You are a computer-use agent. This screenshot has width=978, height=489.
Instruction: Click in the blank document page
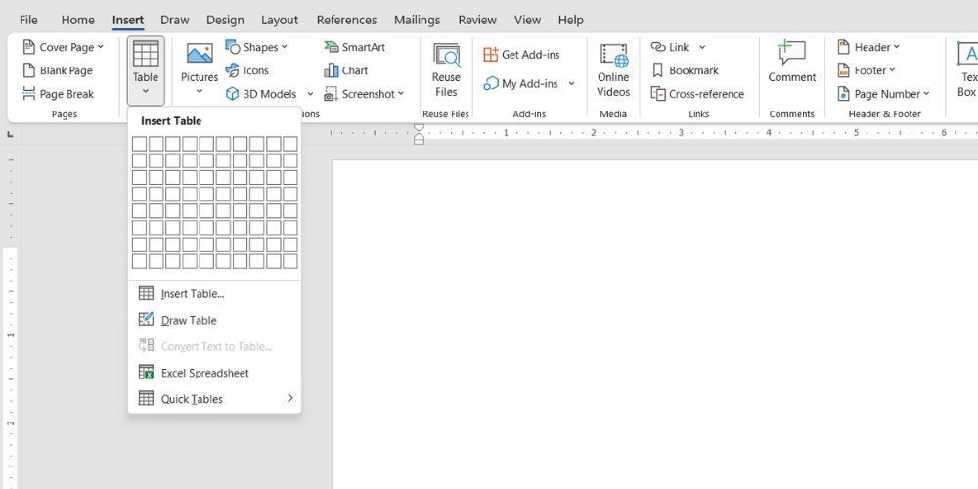click(654, 325)
